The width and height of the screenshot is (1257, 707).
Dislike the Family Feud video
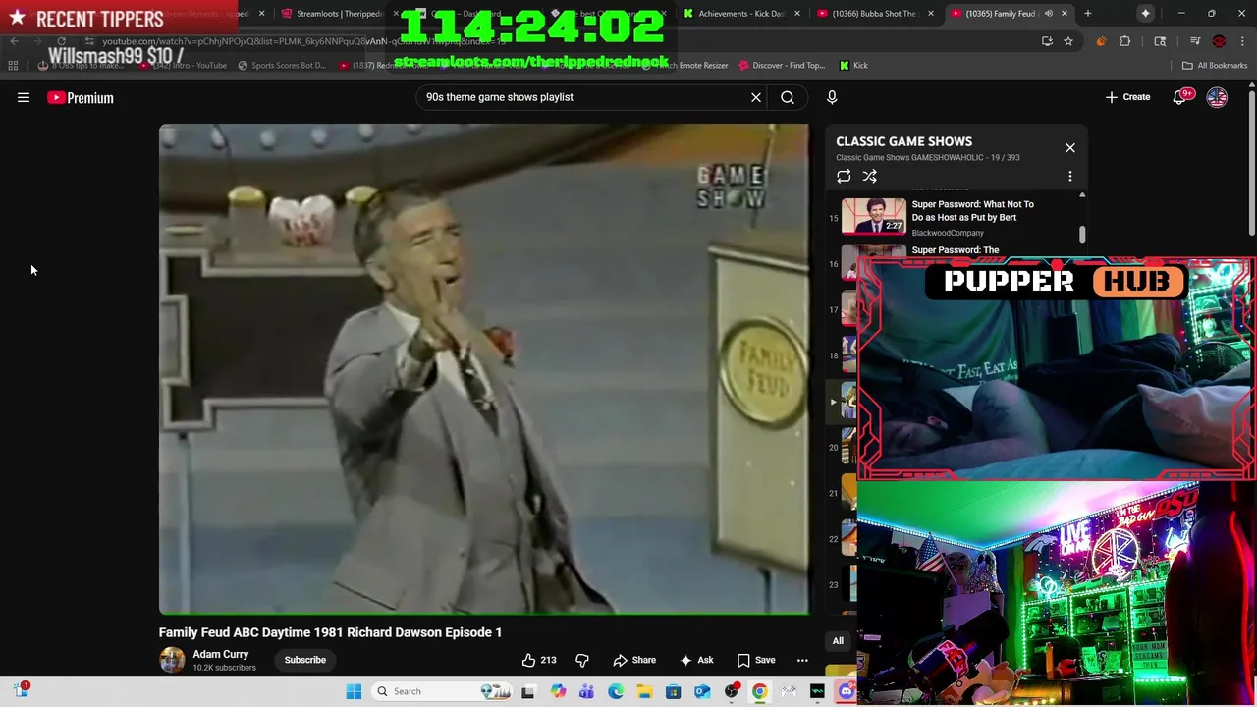click(581, 660)
